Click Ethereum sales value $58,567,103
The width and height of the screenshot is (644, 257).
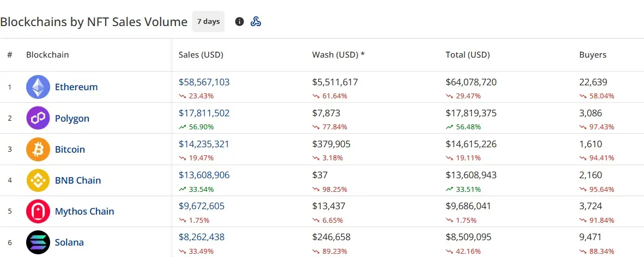pos(204,82)
